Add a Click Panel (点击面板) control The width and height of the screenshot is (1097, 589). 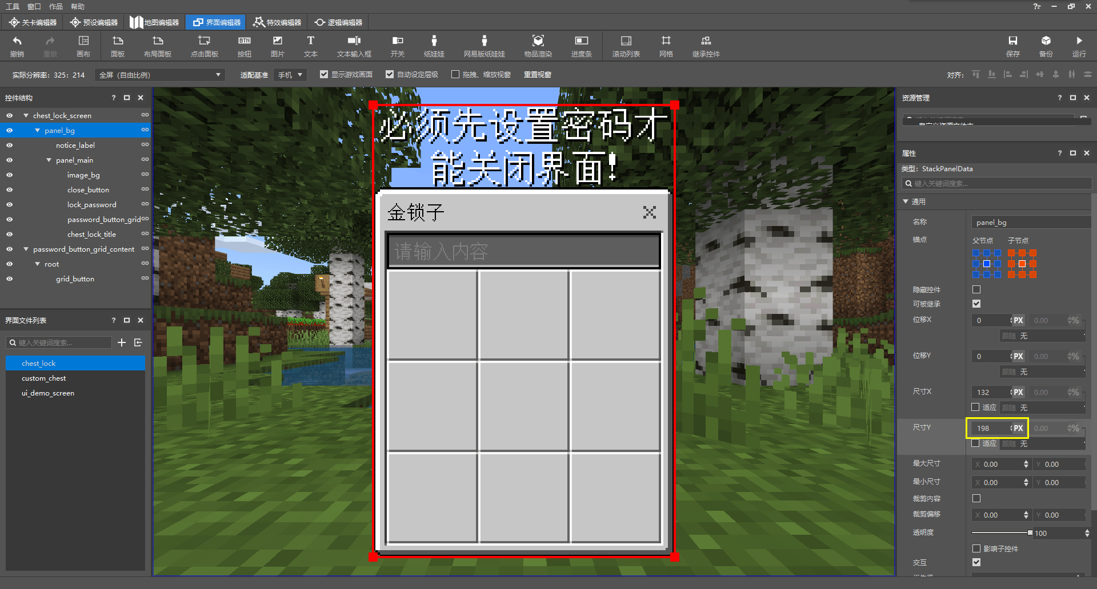click(x=204, y=46)
